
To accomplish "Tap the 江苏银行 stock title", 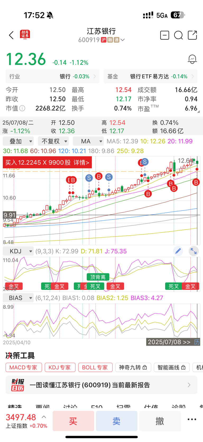I will (101, 31).
